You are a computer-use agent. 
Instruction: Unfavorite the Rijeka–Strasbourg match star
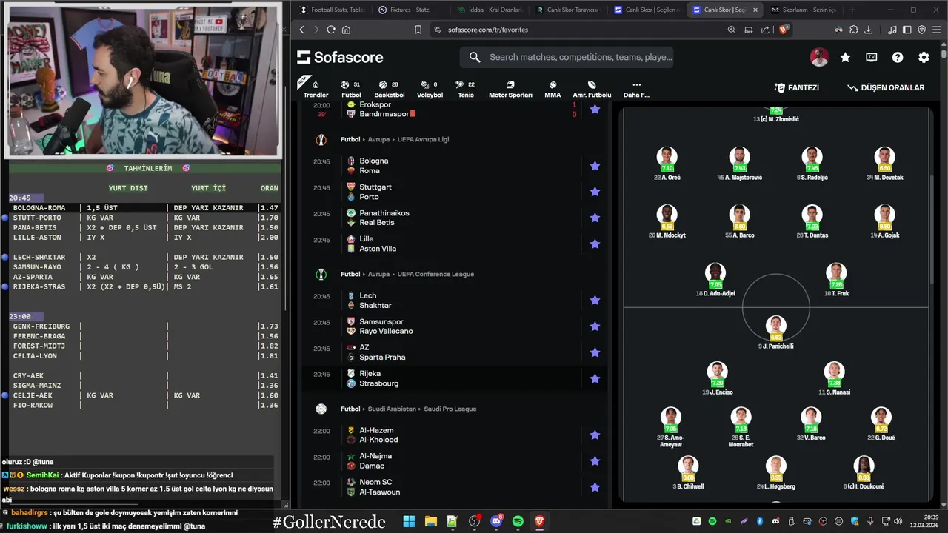(x=595, y=378)
